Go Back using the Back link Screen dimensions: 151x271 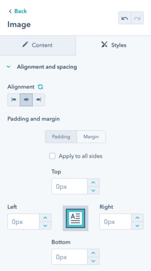20,11
